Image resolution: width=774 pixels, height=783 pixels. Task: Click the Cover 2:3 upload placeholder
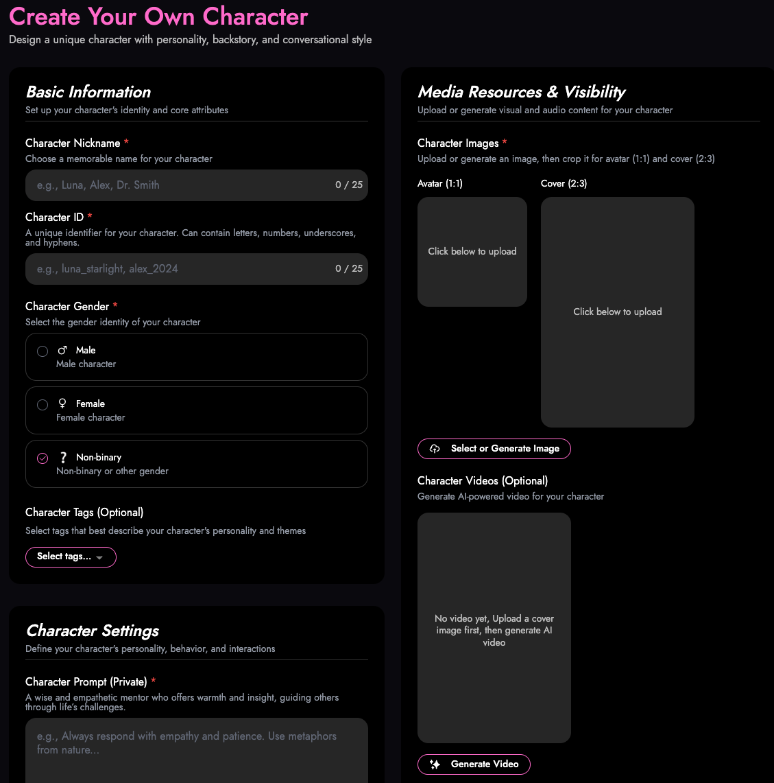coord(617,312)
